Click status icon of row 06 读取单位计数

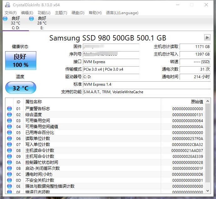pos(9,138)
